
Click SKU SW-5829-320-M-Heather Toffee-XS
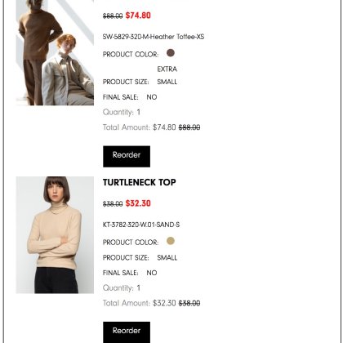point(154,37)
